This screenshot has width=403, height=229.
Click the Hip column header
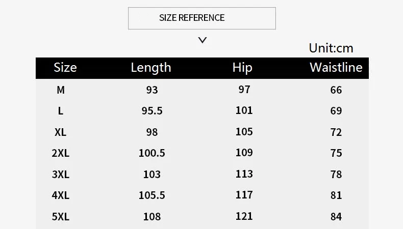pos(242,68)
